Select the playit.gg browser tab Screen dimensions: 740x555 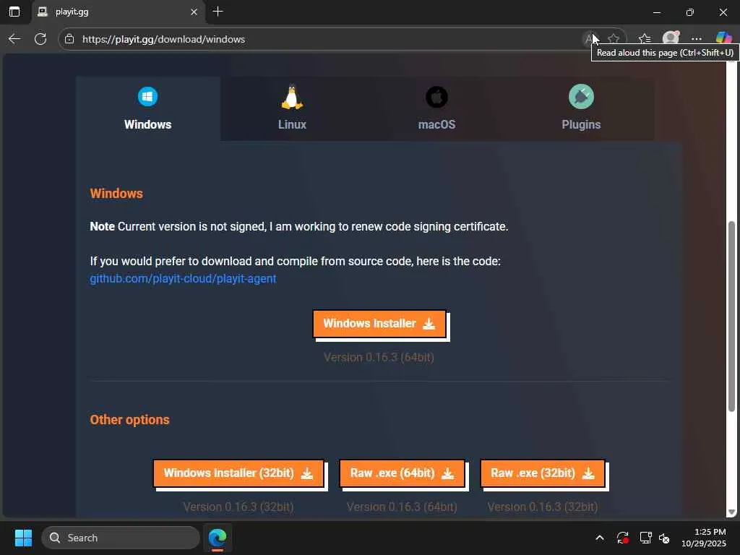(x=118, y=12)
